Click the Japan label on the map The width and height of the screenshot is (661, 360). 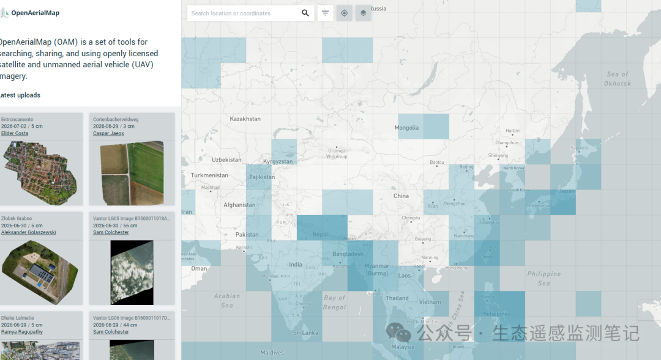[567, 191]
